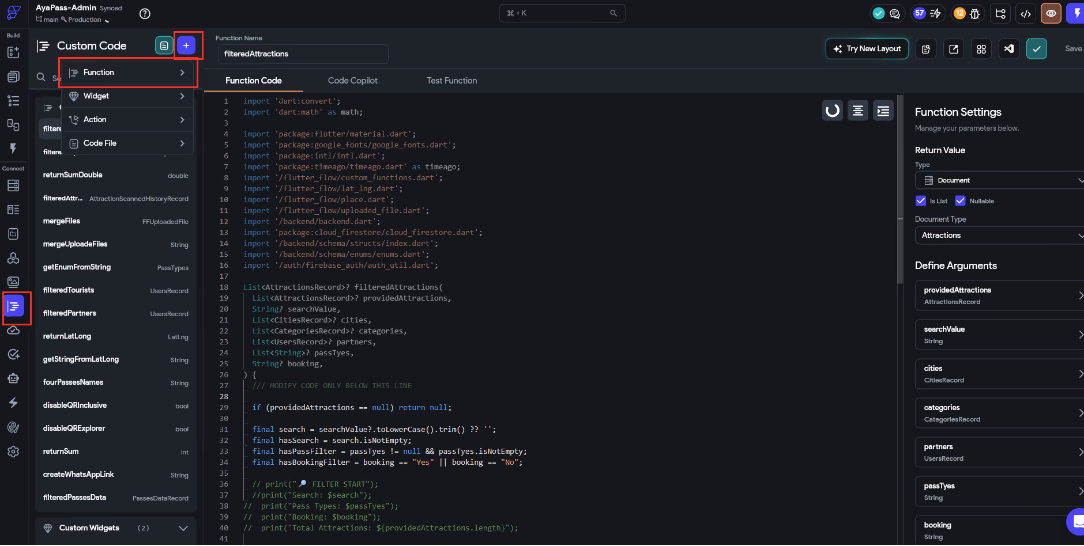Select Function from the add menu
1084x546 pixels.
point(127,73)
